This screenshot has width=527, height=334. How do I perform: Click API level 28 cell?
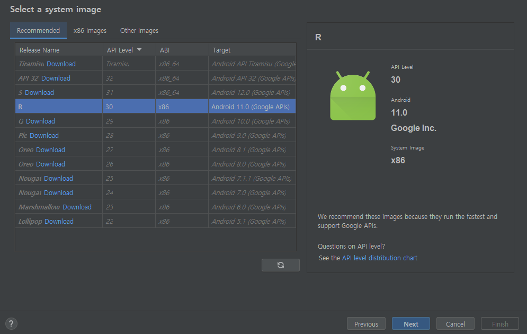point(129,136)
